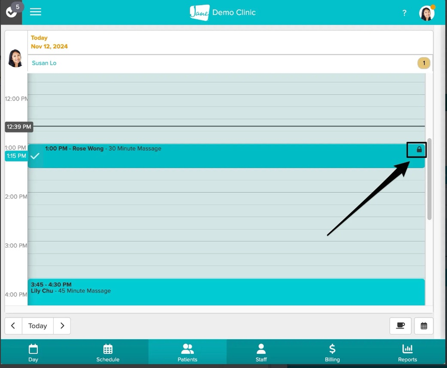Open the Billing tab

click(x=332, y=352)
